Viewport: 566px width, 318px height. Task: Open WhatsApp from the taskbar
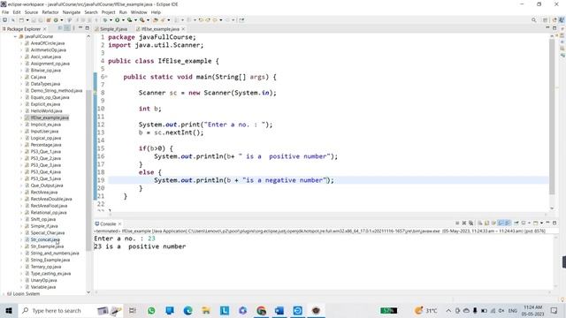(151, 310)
